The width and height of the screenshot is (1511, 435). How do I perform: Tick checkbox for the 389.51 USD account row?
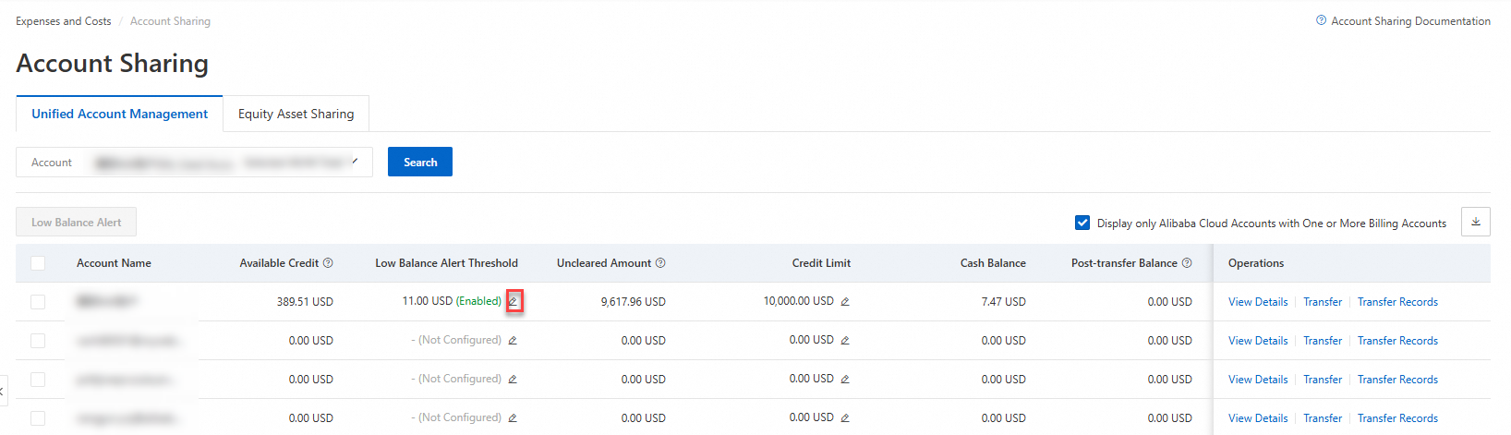[38, 302]
